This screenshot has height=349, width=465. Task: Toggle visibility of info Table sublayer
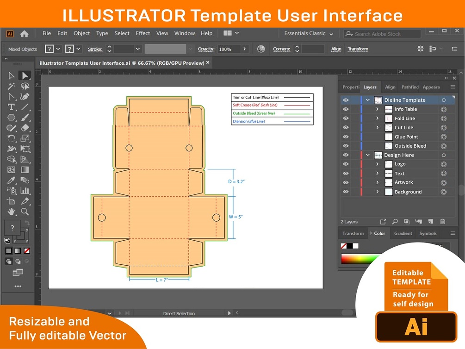[346, 109]
